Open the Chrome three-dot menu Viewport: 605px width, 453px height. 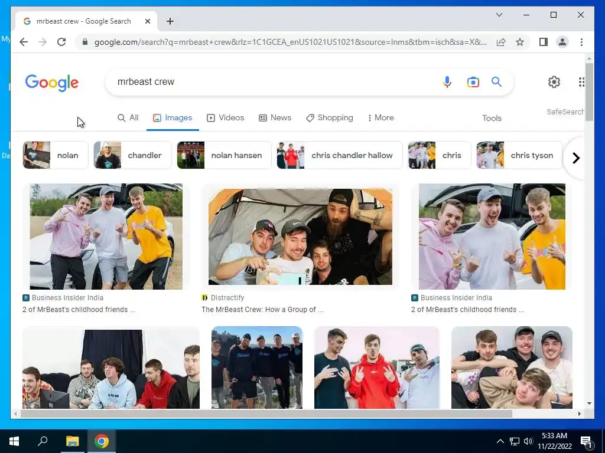tap(581, 42)
